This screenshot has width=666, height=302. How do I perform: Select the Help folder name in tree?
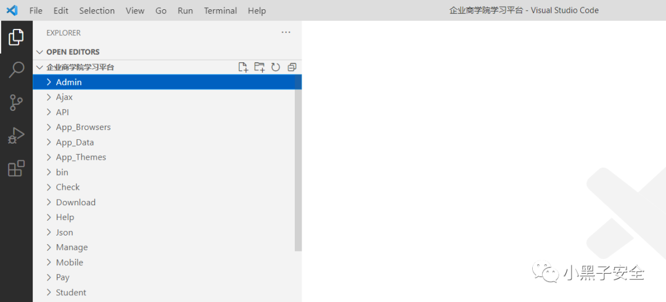[x=65, y=217]
